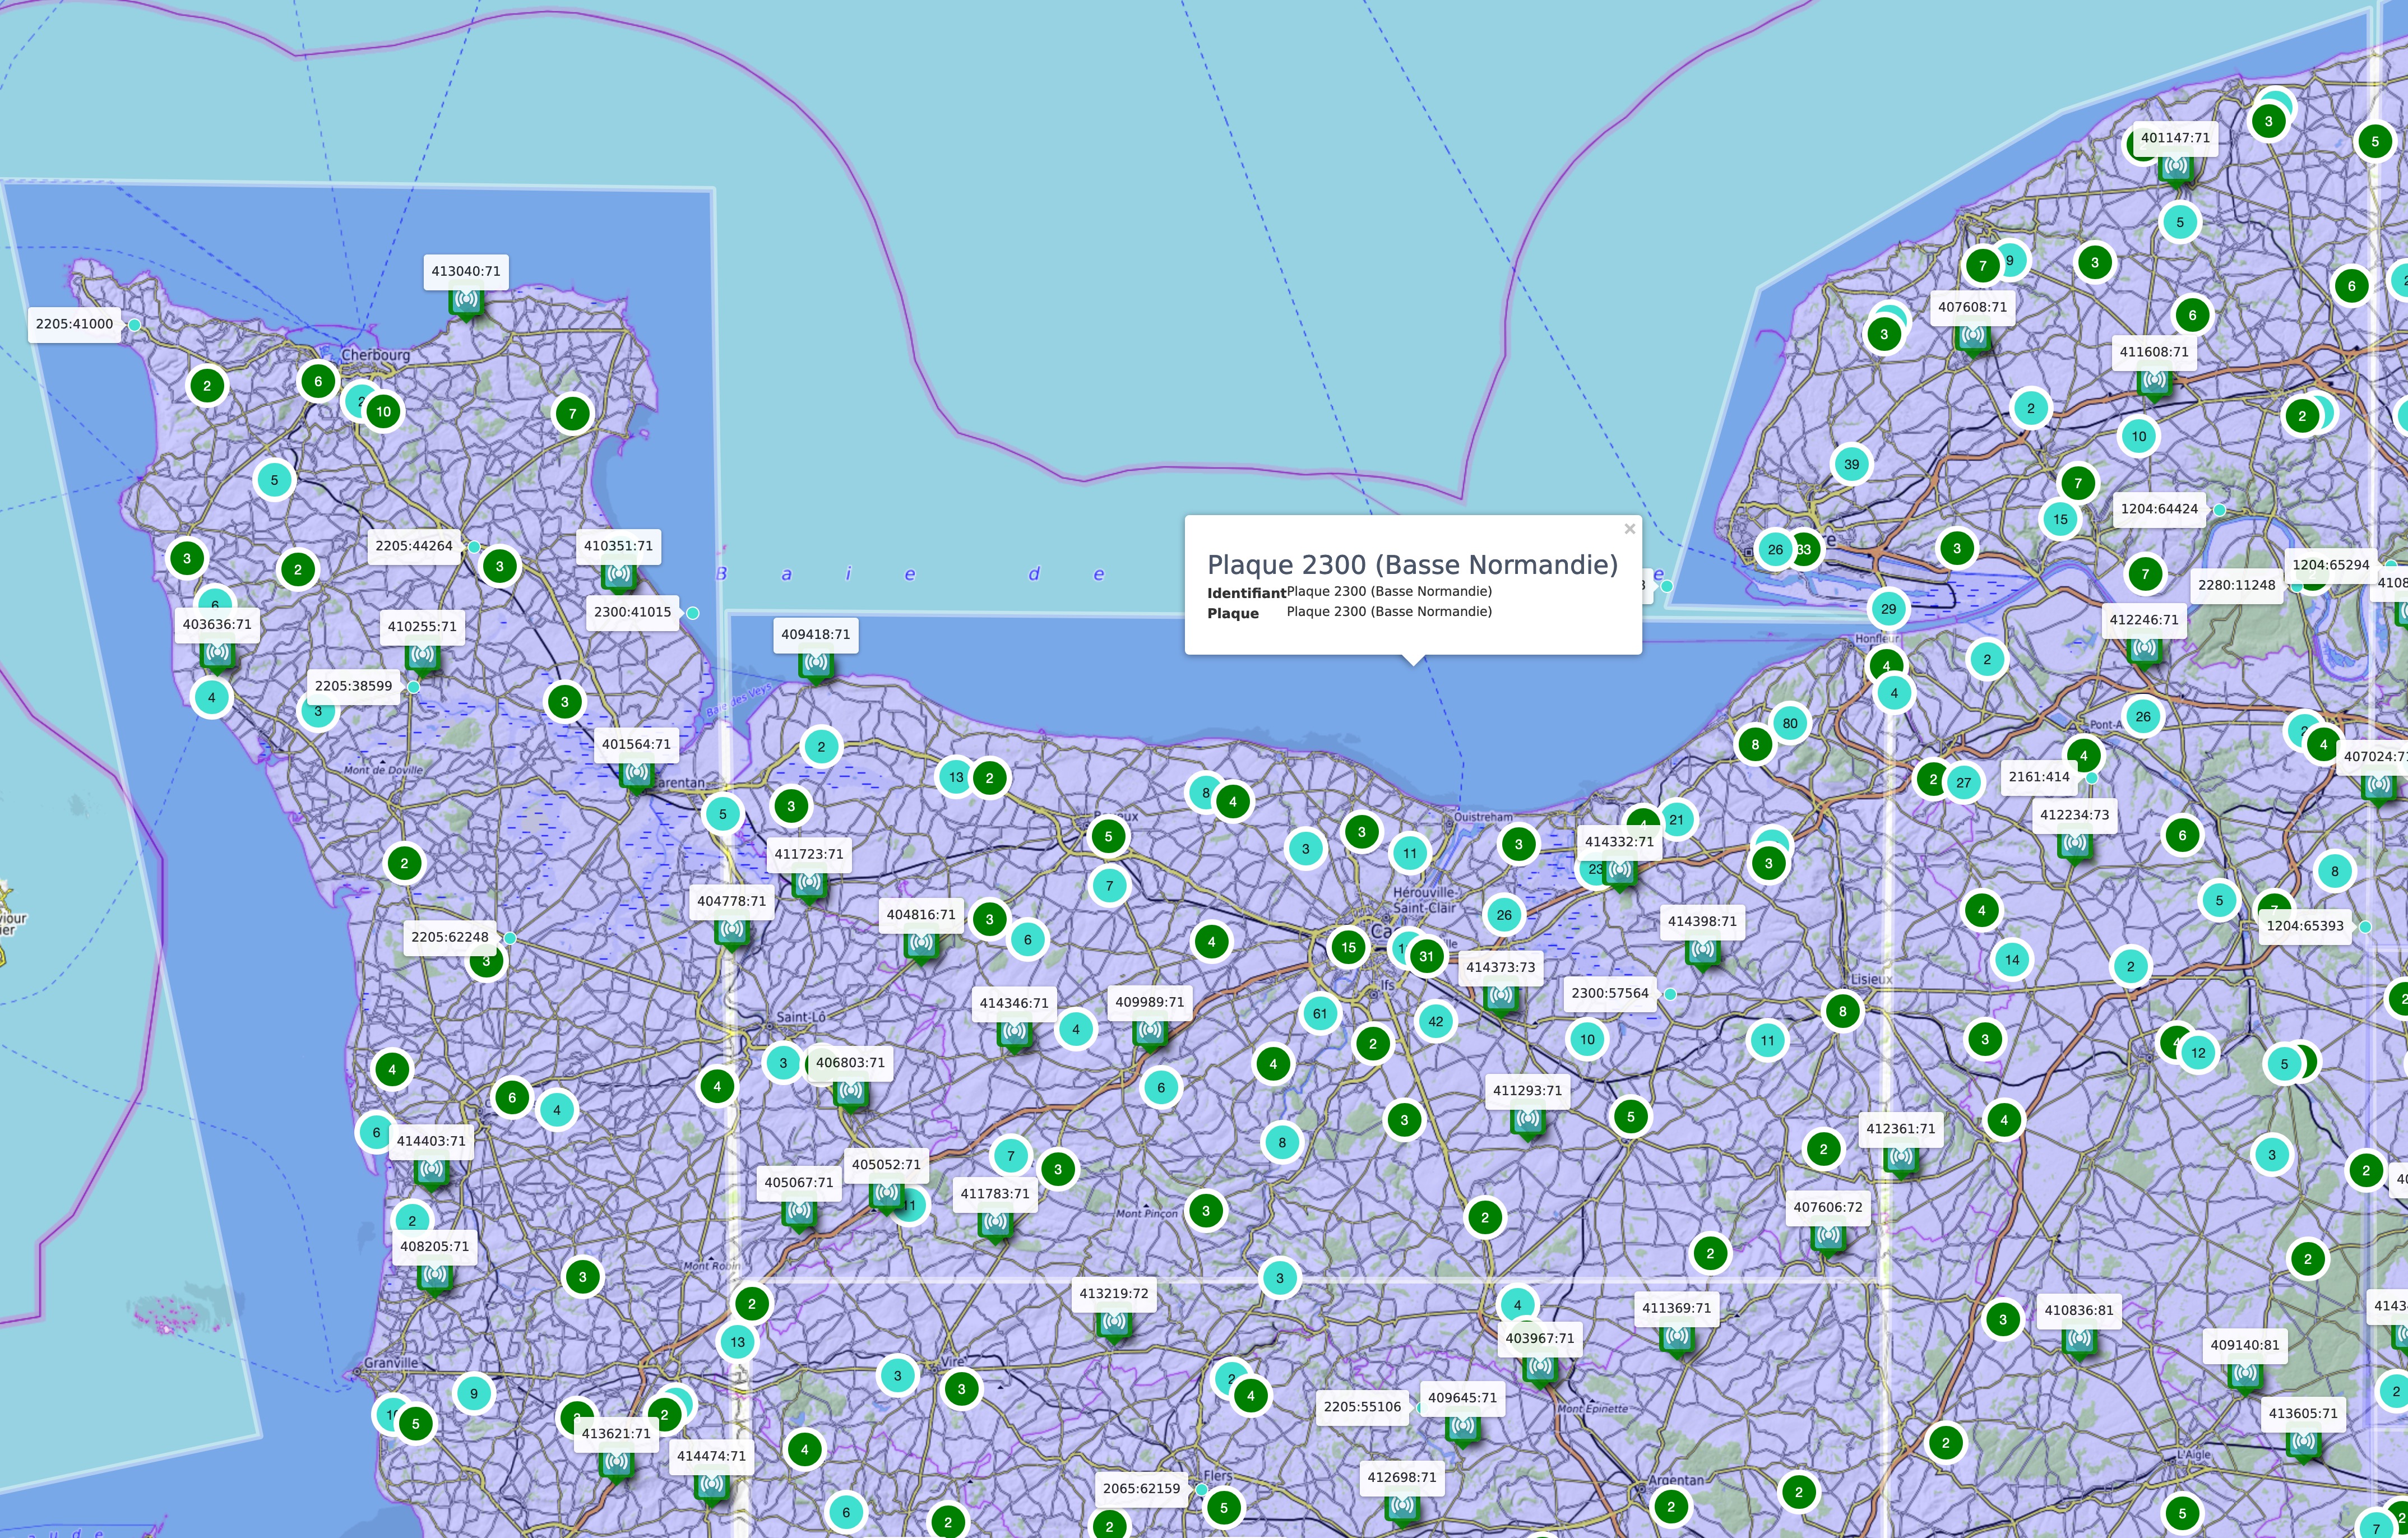Click antenna marker 414403:71

point(431,1171)
